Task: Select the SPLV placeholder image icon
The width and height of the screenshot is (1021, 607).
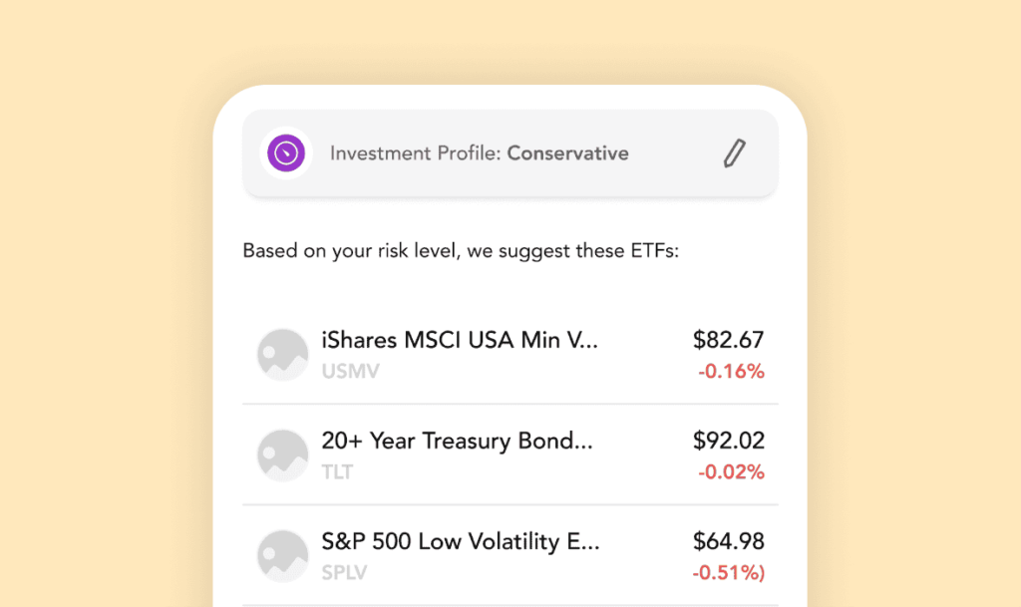Action: point(282,555)
